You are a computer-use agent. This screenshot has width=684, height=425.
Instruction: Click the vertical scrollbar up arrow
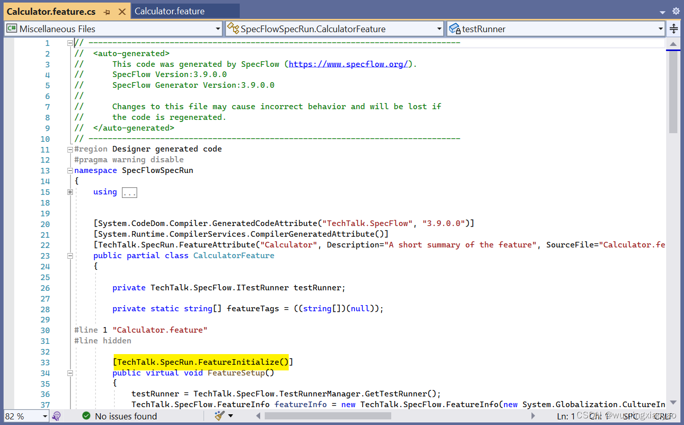click(x=673, y=45)
